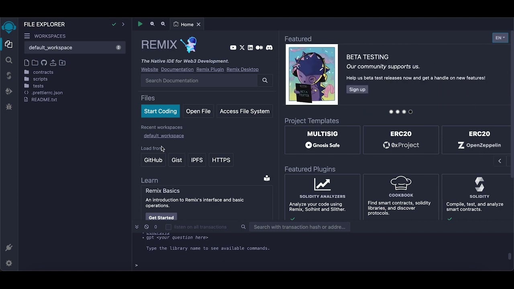The width and height of the screenshot is (514, 289).
Task: Open Remix LinkedIn page
Action: (250, 47)
